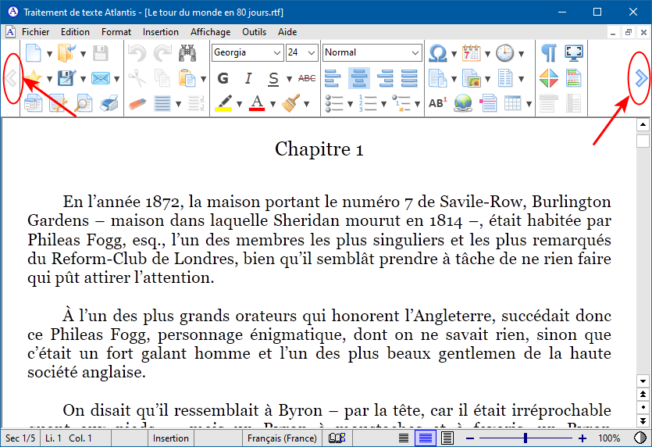The image size is (652, 447).
Task: Open the Edition menu
Action: pyautogui.click(x=75, y=32)
